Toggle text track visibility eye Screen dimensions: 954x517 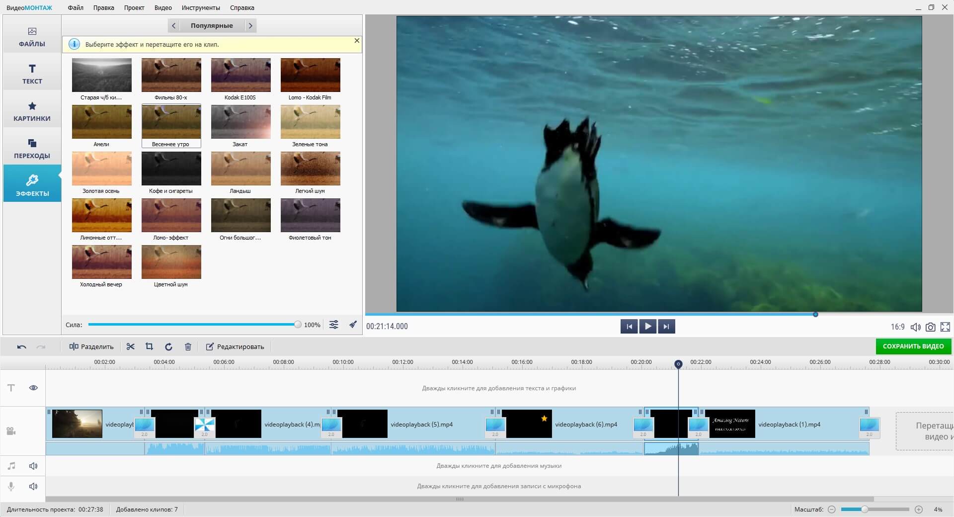[x=33, y=388]
